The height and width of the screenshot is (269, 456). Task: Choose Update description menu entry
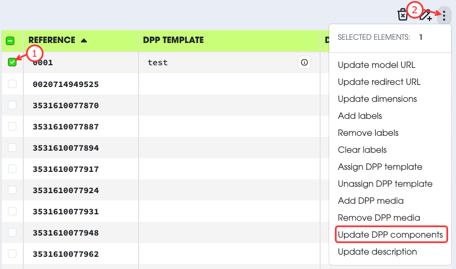tap(377, 251)
